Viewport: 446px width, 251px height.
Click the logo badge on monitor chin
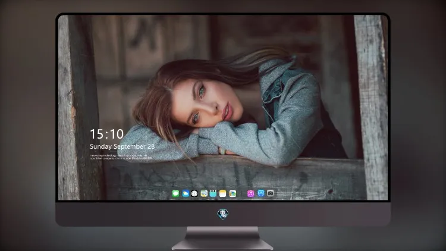[x=223, y=214]
